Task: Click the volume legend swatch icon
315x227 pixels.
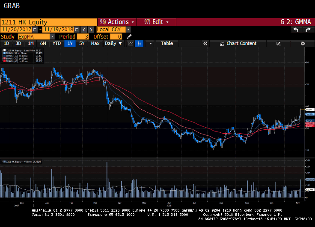Action: tap(4, 161)
